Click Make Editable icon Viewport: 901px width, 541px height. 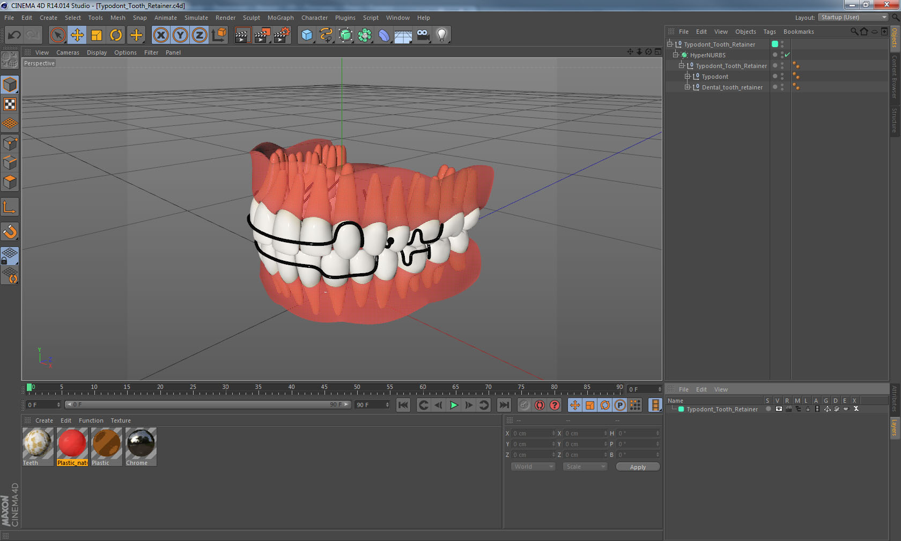[x=10, y=59]
